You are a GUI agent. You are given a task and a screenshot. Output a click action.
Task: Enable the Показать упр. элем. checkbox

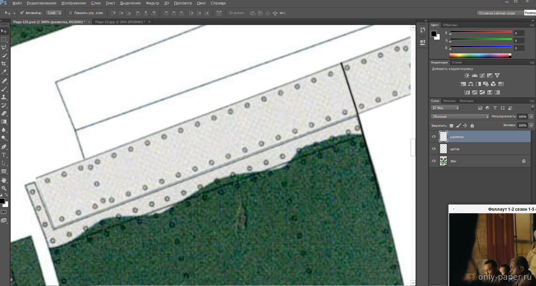pos(70,13)
